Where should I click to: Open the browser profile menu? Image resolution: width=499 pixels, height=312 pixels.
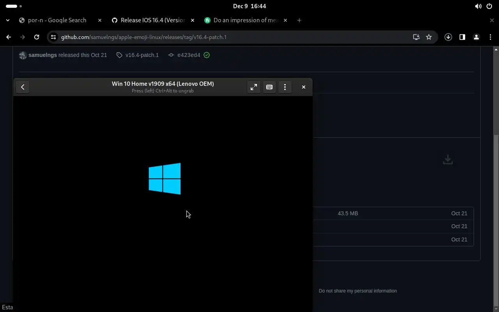(x=476, y=37)
